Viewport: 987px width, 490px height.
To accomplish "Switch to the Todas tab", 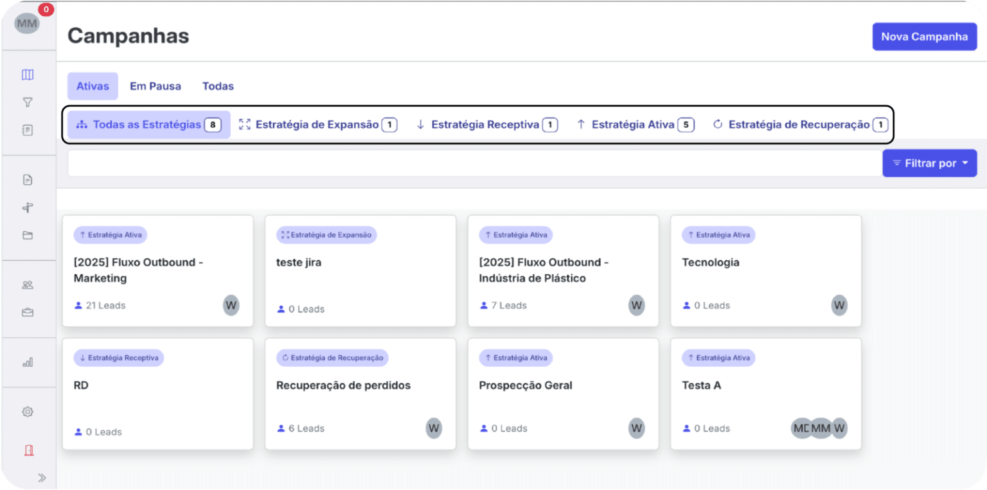I will pyautogui.click(x=218, y=86).
